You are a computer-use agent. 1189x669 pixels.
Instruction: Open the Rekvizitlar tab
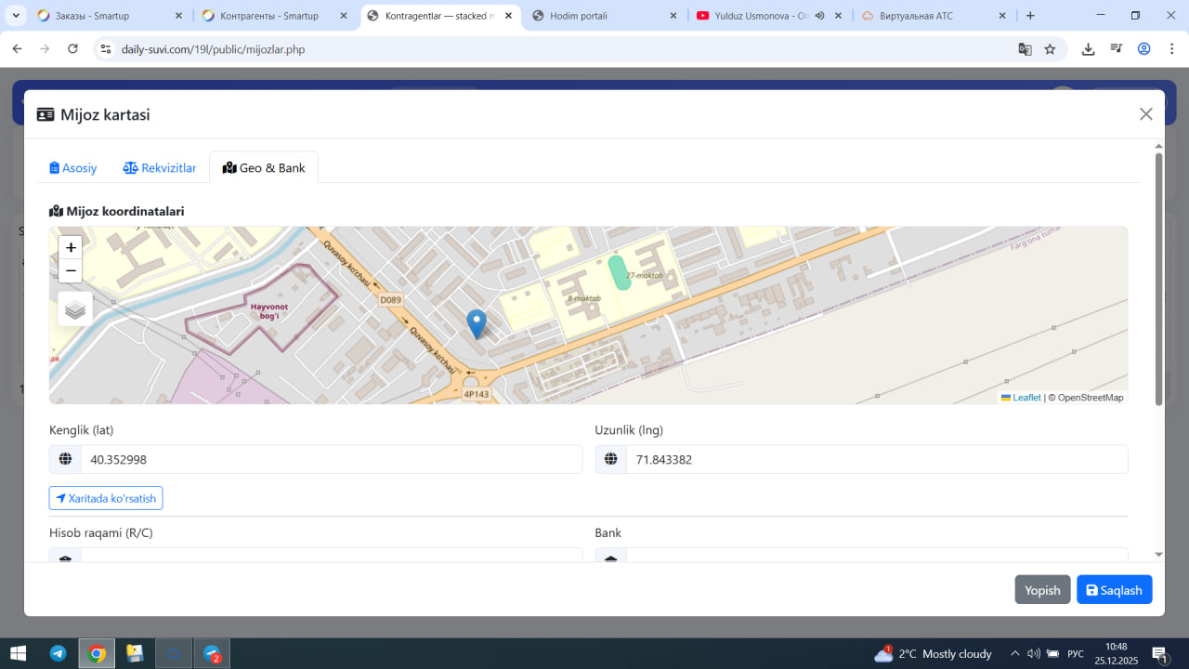(x=160, y=168)
